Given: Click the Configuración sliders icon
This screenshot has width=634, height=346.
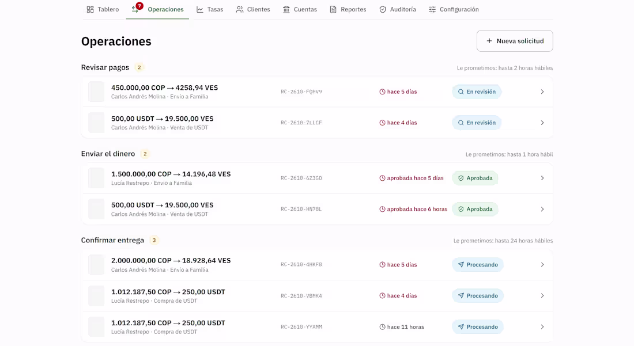Looking at the screenshot, I should pos(432,9).
